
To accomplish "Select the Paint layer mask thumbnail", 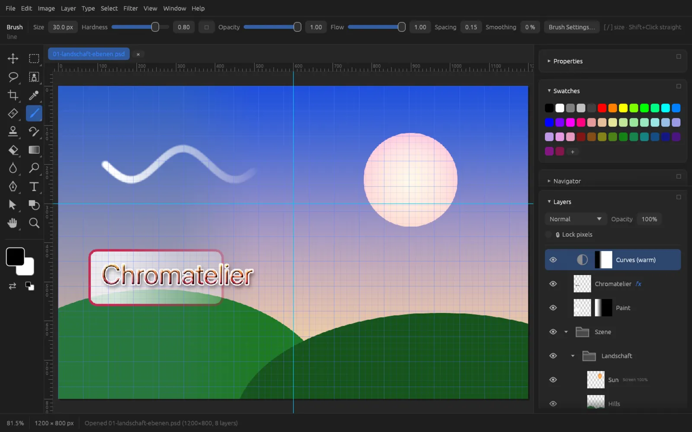I will [x=603, y=308].
